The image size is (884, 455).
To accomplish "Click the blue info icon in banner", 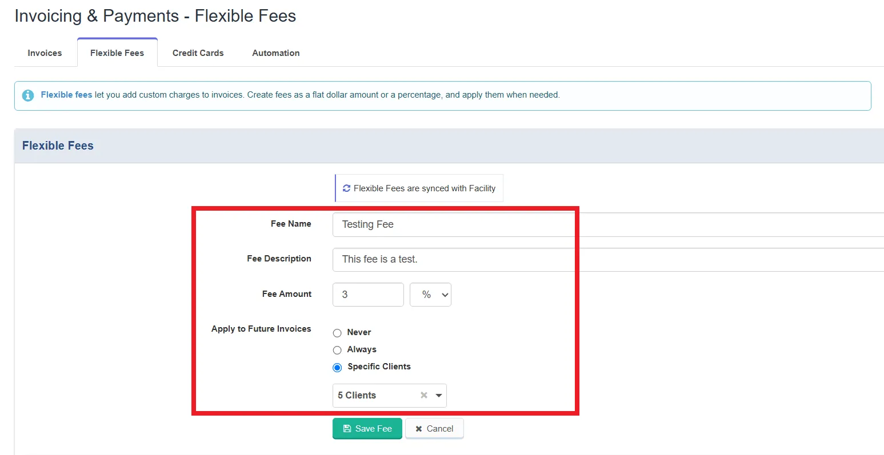I will (x=27, y=95).
